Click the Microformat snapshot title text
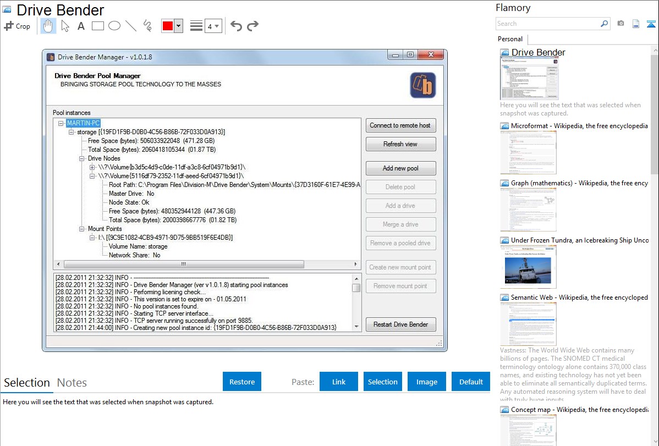Viewport: 659px width, 446px height. pos(580,126)
